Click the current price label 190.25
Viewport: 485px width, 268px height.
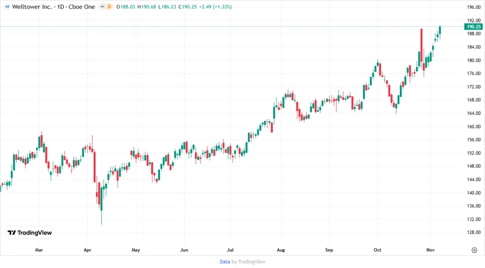tap(474, 26)
